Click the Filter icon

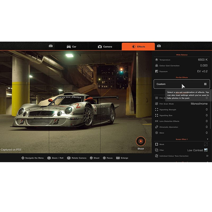[x=157, y=150]
